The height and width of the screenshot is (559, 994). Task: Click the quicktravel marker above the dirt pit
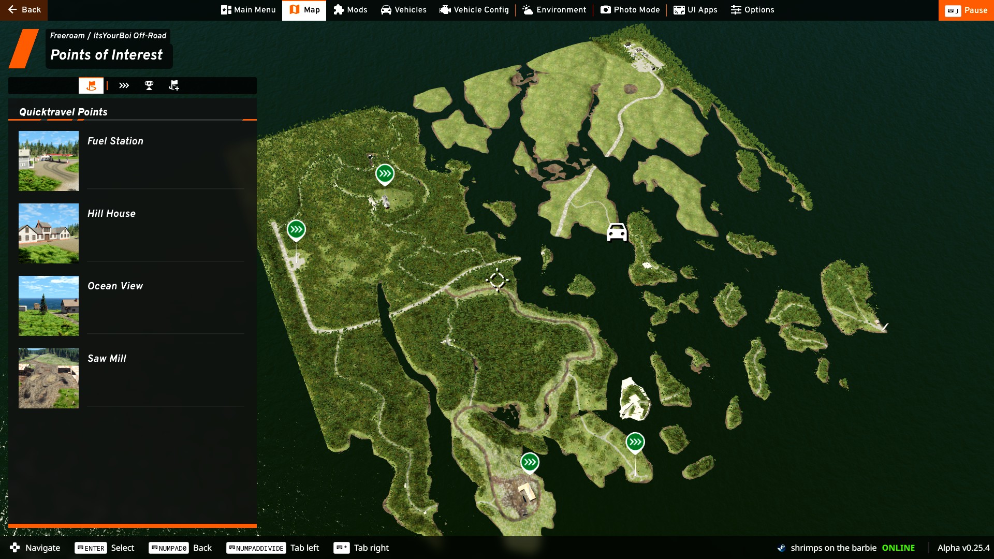[x=530, y=463]
